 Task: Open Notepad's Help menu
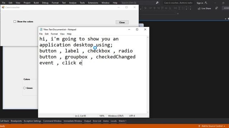click(69, 34)
